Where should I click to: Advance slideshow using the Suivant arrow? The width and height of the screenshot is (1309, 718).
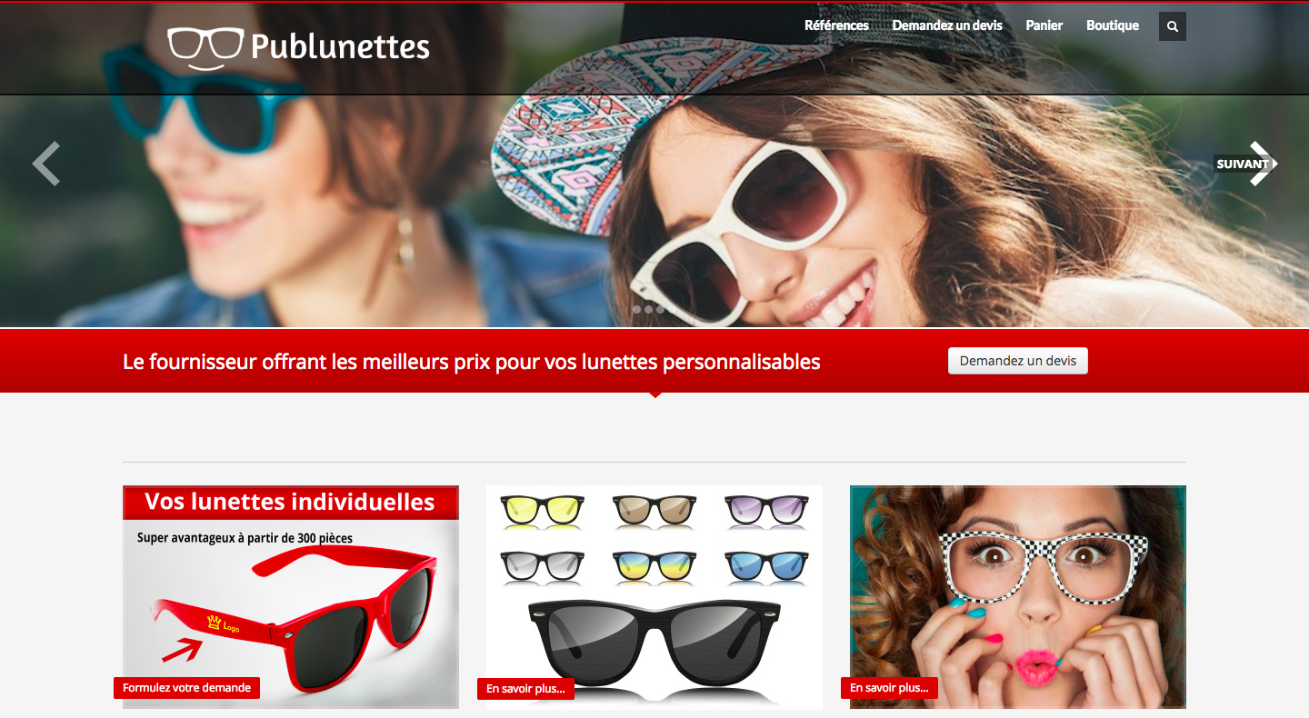[1247, 164]
